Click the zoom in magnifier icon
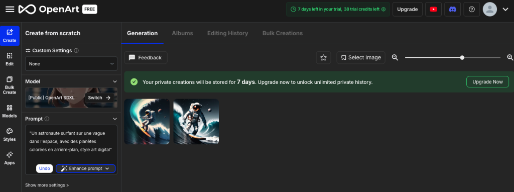The height and width of the screenshot is (192, 514). (510, 57)
